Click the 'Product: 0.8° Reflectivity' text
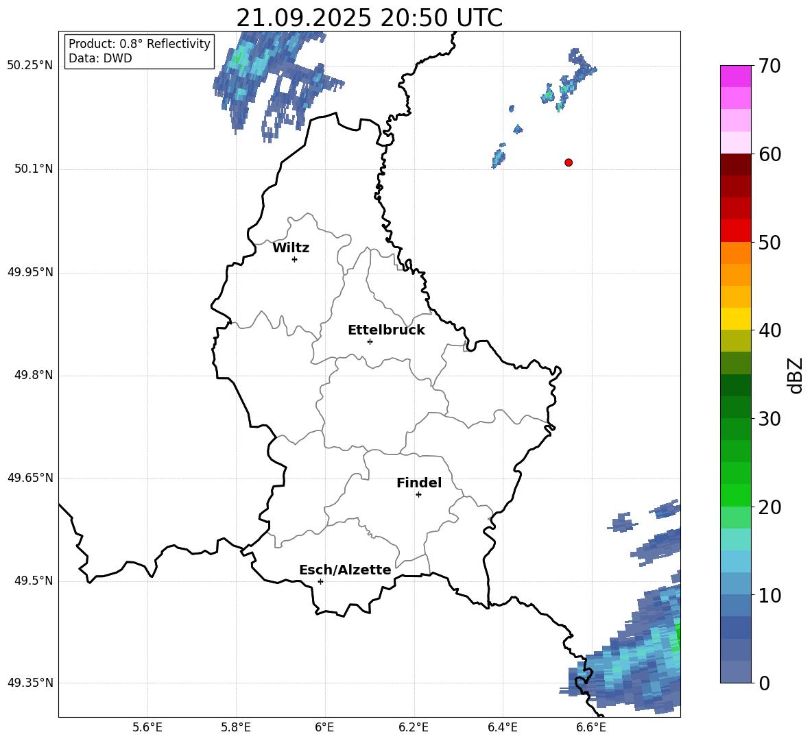 coord(139,44)
